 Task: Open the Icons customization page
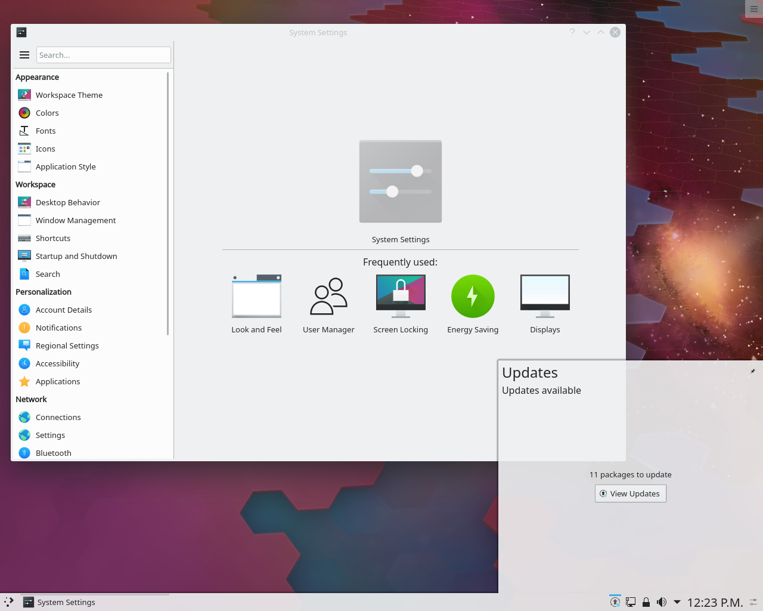45,148
